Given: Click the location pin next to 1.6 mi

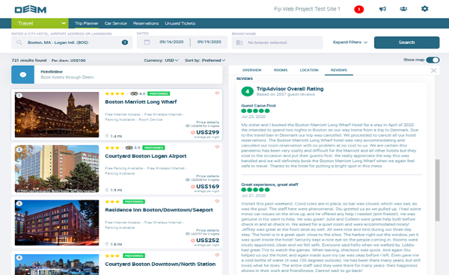Looking at the screenshot, I should pos(107,244).
